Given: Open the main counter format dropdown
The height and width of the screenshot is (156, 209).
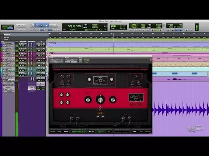Looking at the screenshot, I should click(x=82, y=26).
